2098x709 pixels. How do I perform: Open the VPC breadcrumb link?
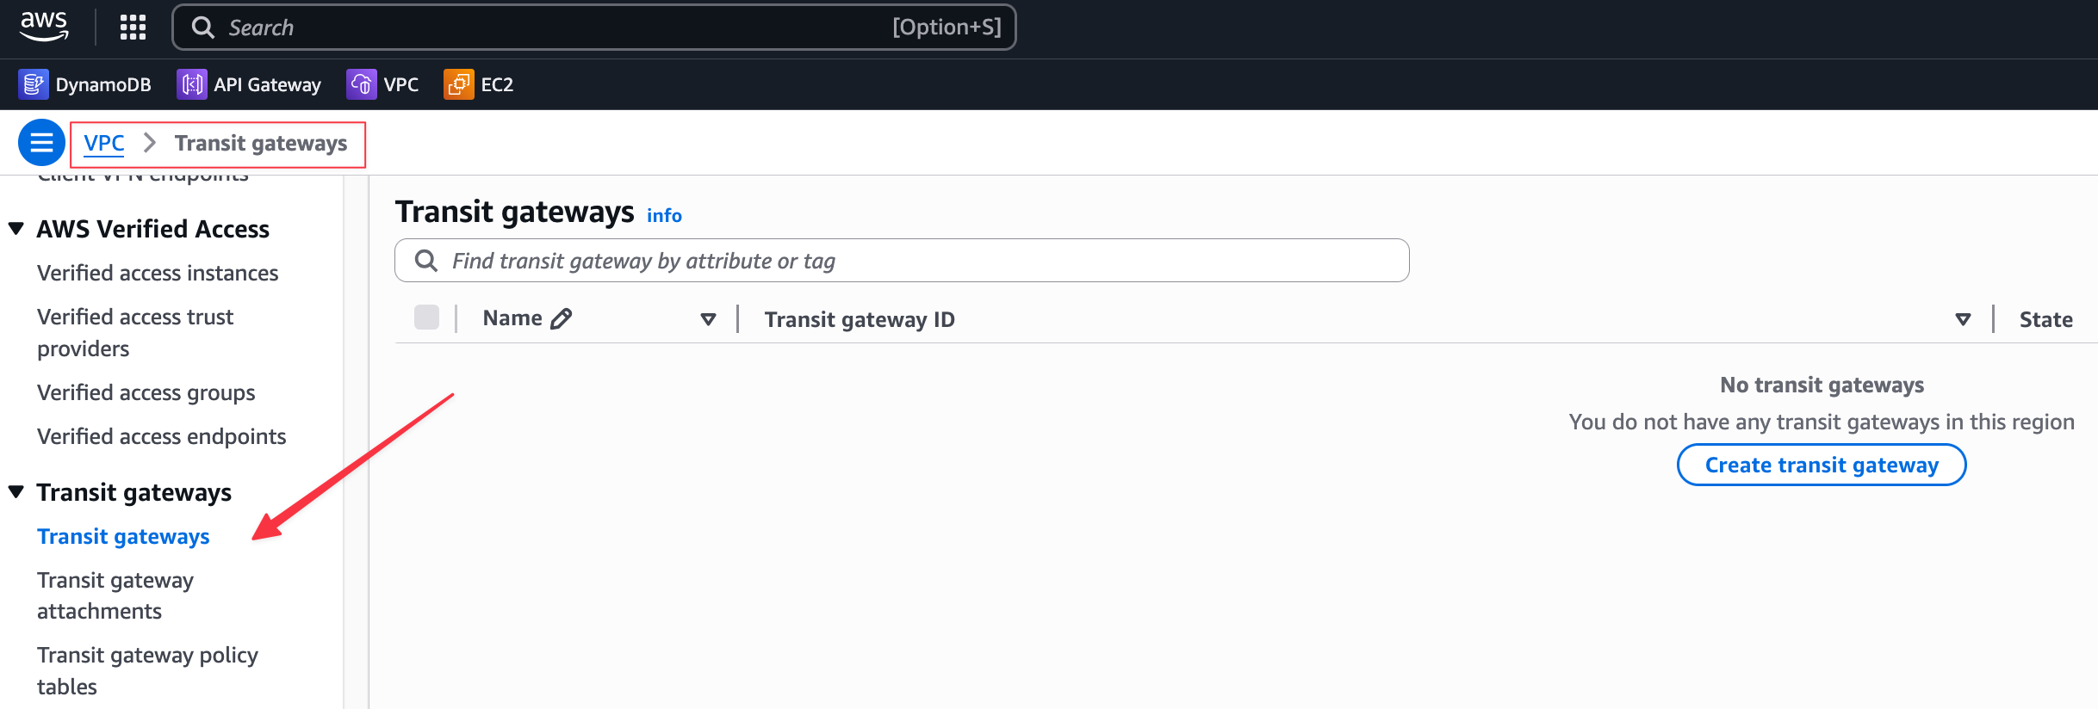(x=102, y=143)
